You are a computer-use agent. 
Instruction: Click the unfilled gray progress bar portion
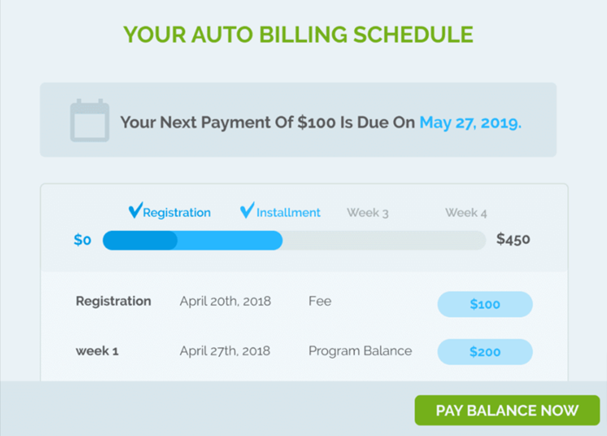tap(383, 240)
